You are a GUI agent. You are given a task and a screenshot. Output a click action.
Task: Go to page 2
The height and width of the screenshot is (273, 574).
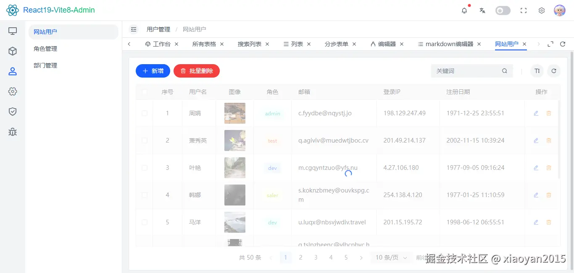coord(301,257)
